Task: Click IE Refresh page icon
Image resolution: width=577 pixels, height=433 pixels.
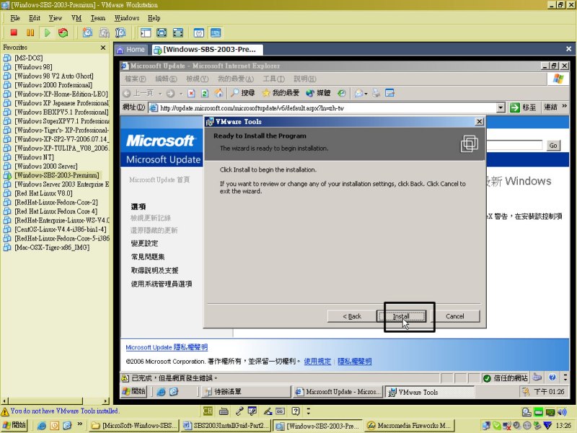Action: (x=205, y=94)
